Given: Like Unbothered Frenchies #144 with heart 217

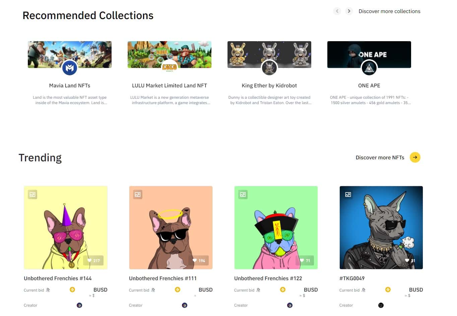Looking at the screenshot, I should click(93, 260).
